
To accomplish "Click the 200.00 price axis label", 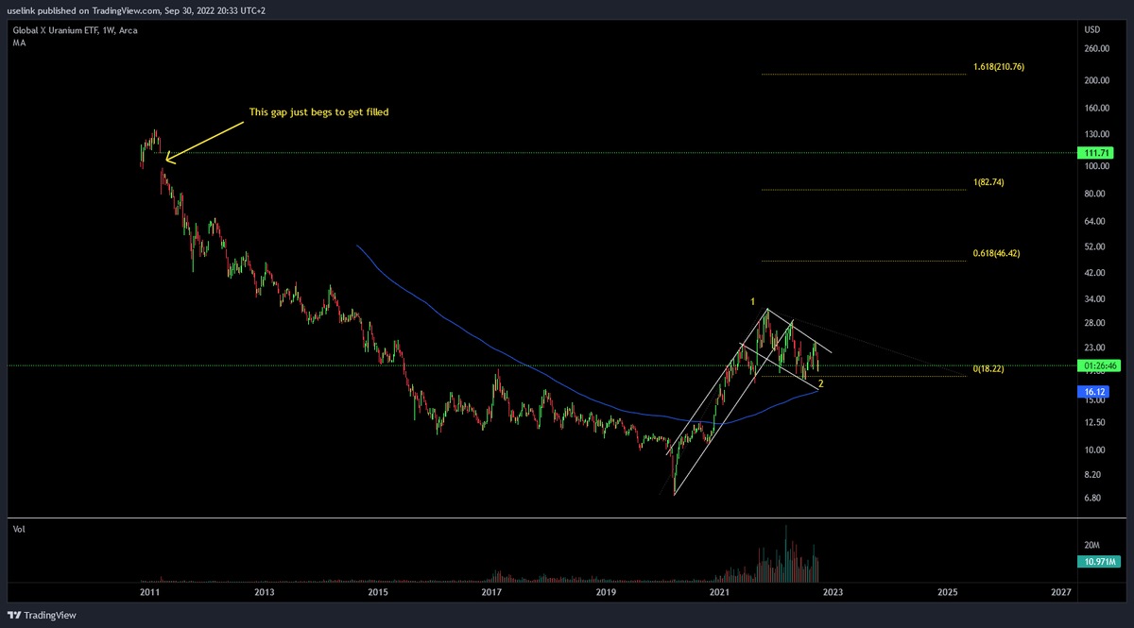I will (1097, 81).
